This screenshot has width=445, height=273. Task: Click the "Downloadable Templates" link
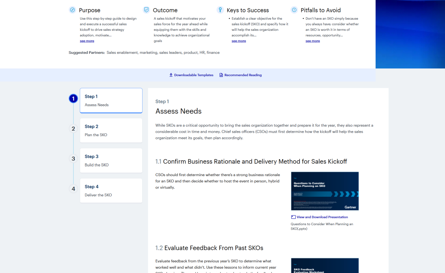pyautogui.click(x=194, y=75)
